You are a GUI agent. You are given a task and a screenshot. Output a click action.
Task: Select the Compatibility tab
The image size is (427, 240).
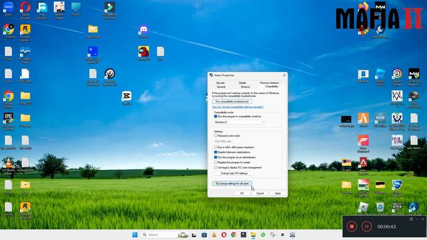[272, 87]
